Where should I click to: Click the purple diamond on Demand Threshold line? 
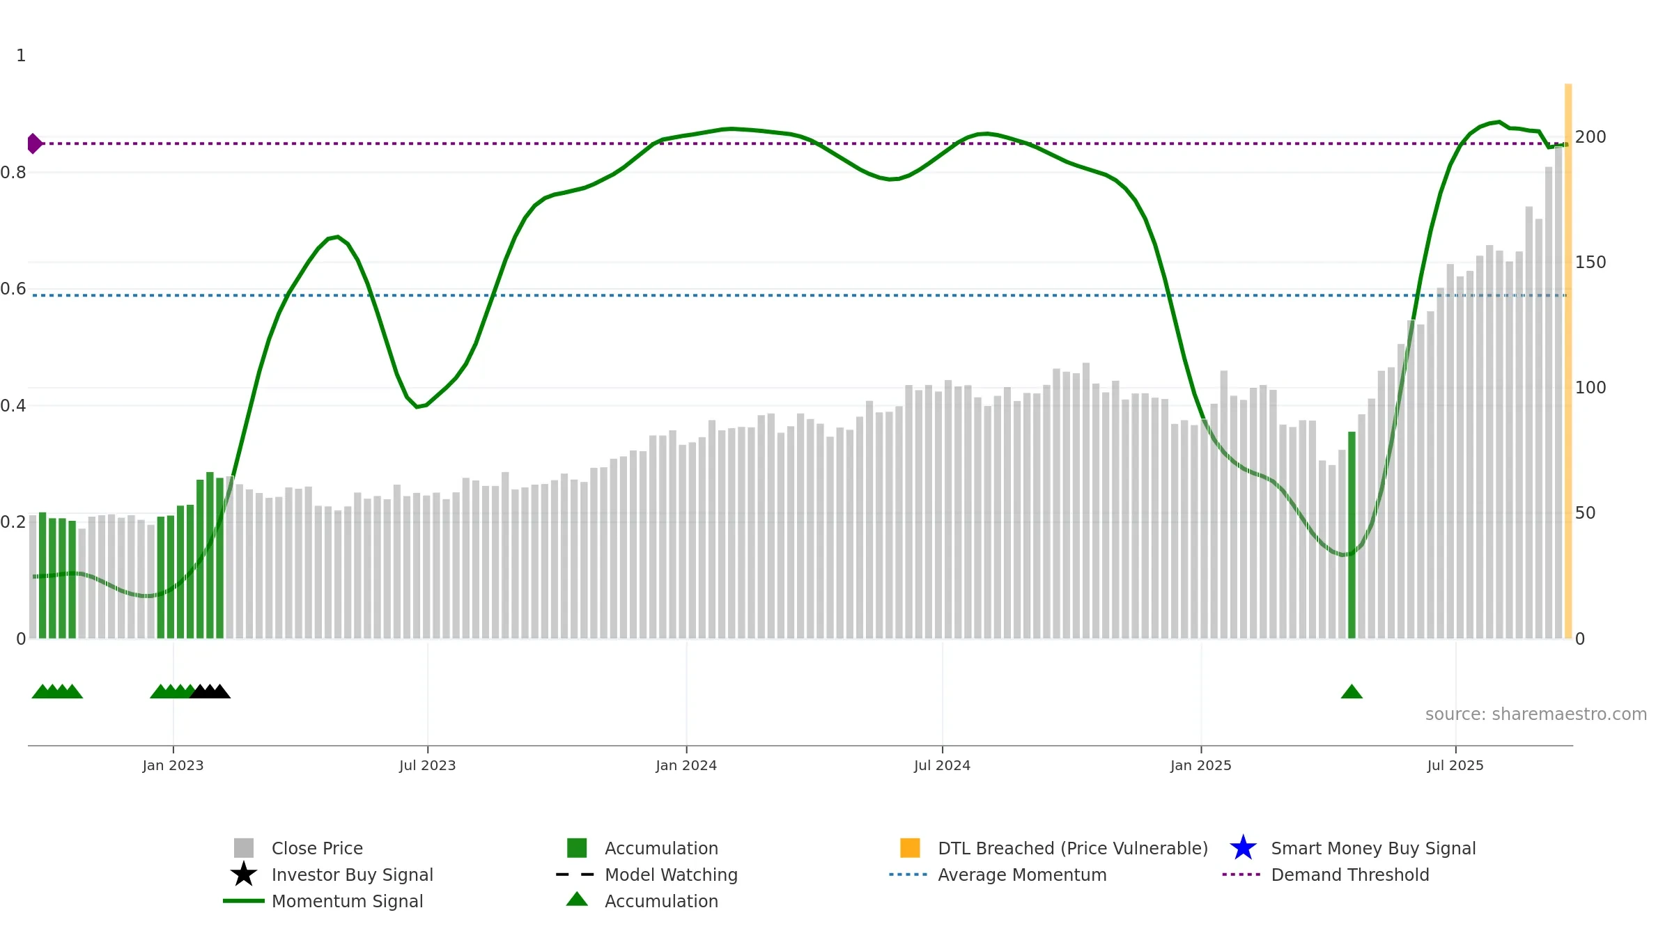(34, 143)
